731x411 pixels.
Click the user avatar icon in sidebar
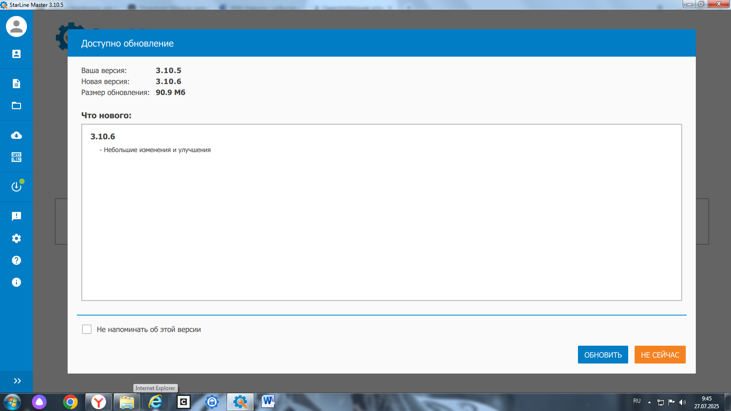(x=16, y=26)
